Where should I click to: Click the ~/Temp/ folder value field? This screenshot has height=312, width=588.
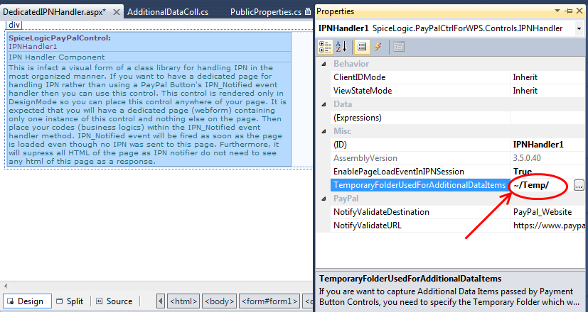point(540,185)
